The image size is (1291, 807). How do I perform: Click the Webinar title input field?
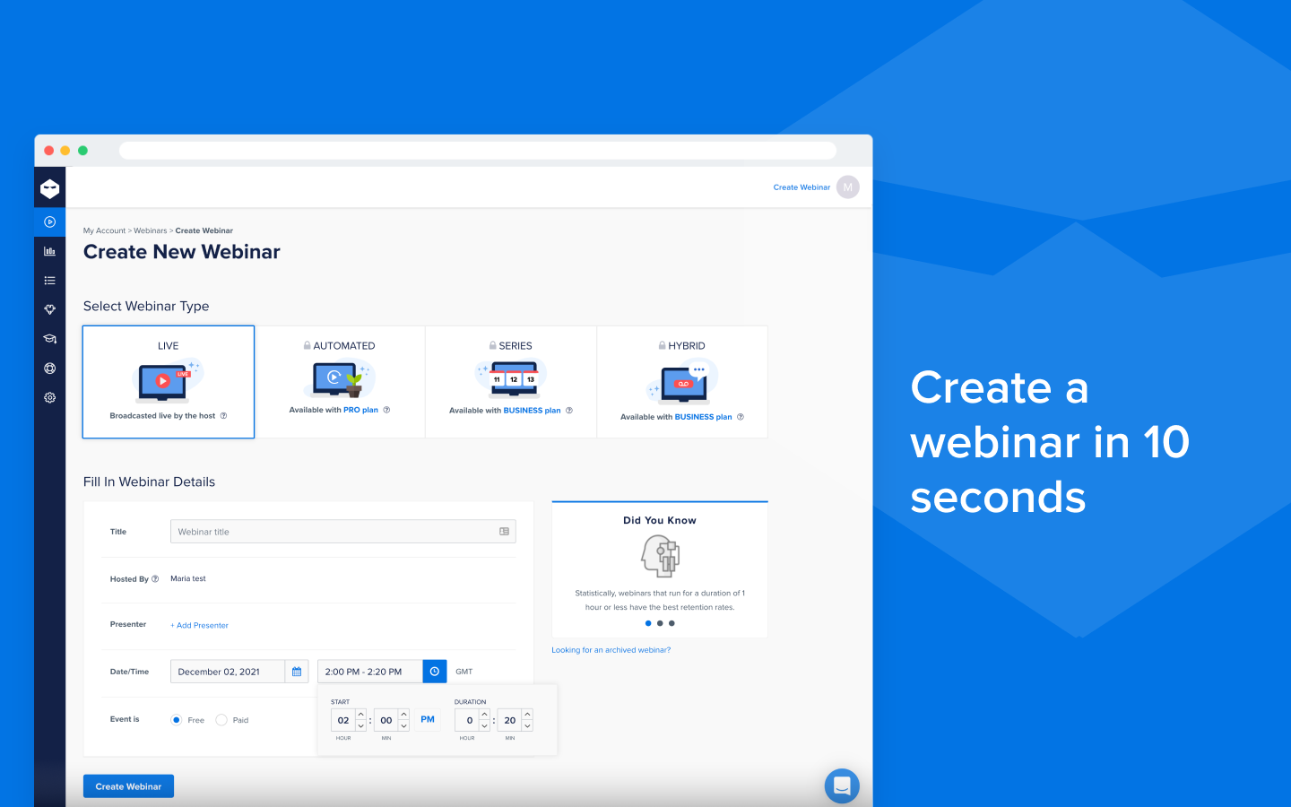pyautogui.click(x=341, y=531)
